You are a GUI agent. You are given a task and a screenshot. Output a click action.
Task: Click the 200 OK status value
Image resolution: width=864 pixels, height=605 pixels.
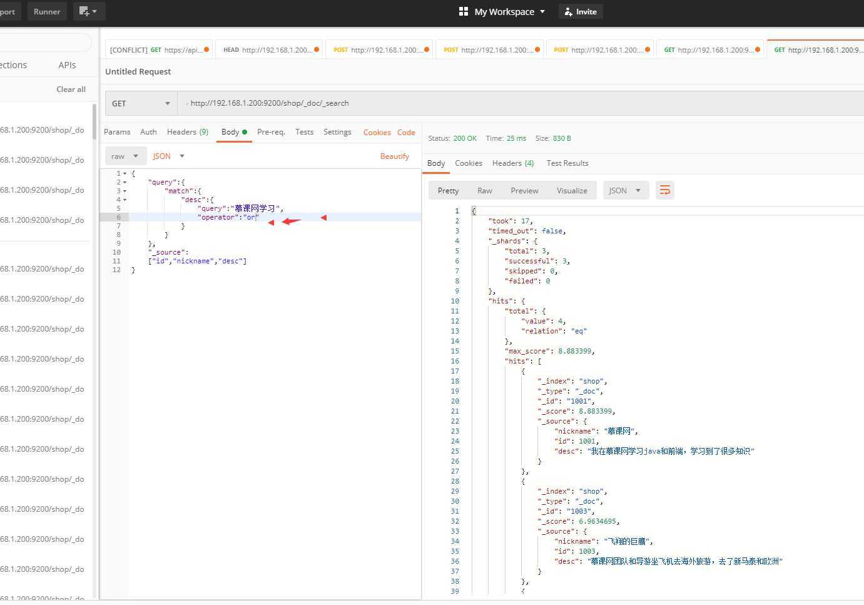[465, 138]
